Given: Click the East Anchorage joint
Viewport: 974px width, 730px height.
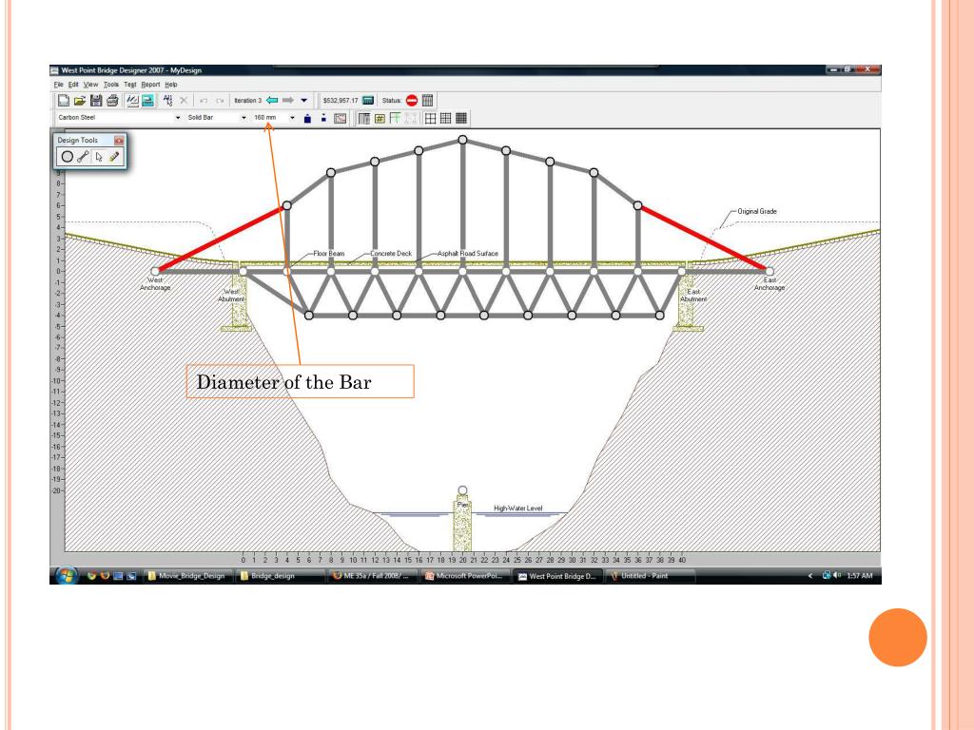Looking at the screenshot, I should (x=769, y=271).
